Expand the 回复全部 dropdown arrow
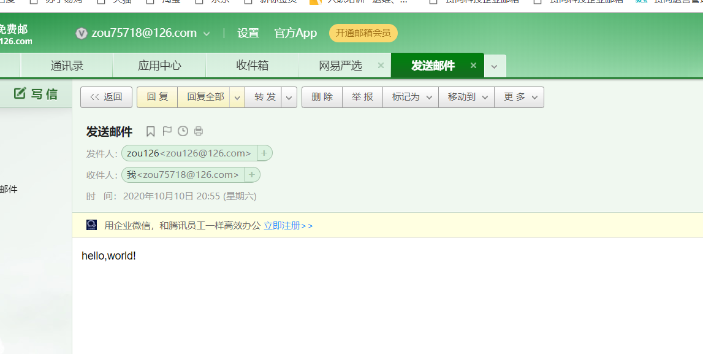Viewport: 703px width, 354px height. (237, 98)
